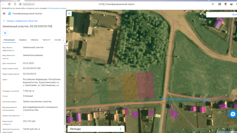Switch to the Информация tab
This screenshot has width=237, height=133.
(9, 40)
